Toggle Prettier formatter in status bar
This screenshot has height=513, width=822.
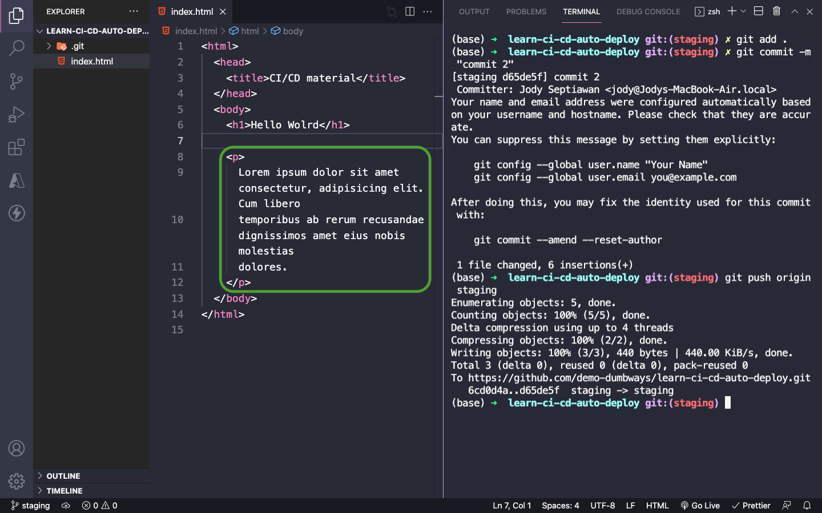(x=751, y=506)
